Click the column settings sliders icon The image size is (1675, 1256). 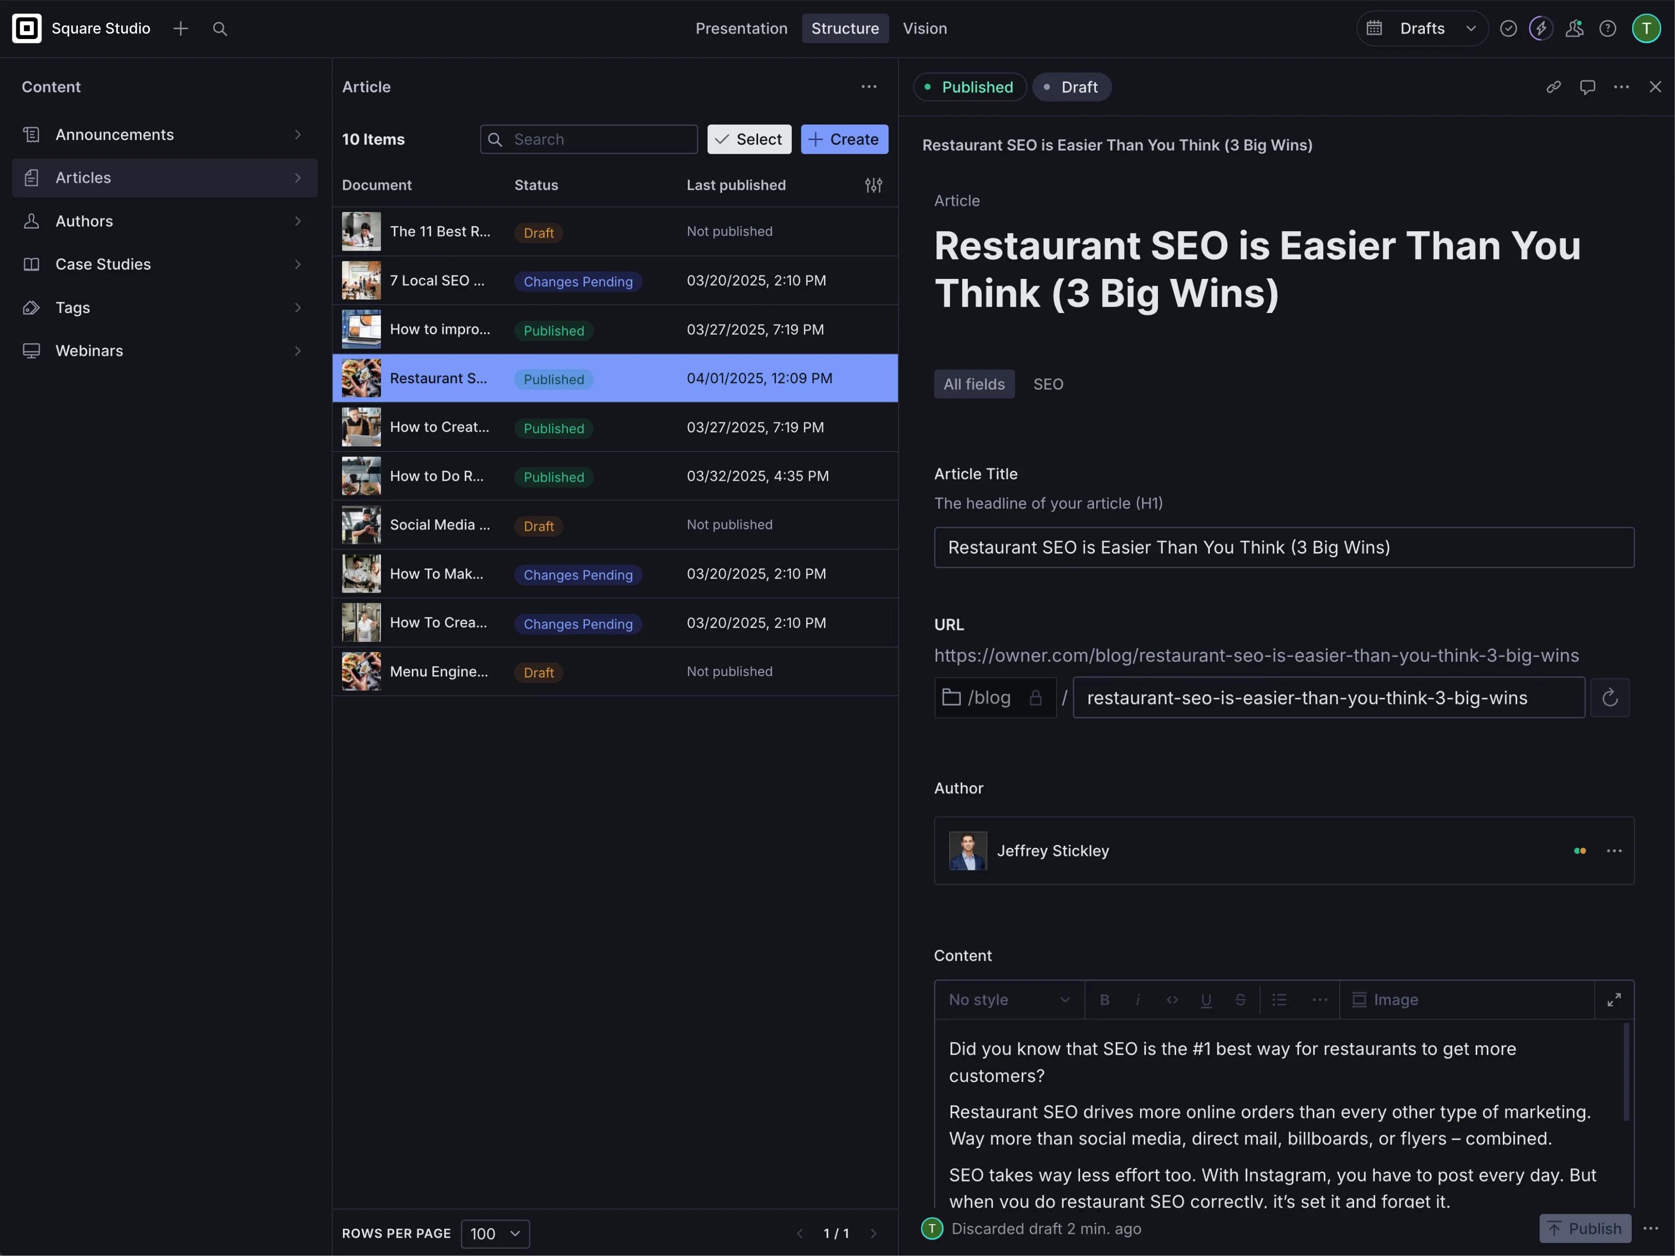pos(873,186)
